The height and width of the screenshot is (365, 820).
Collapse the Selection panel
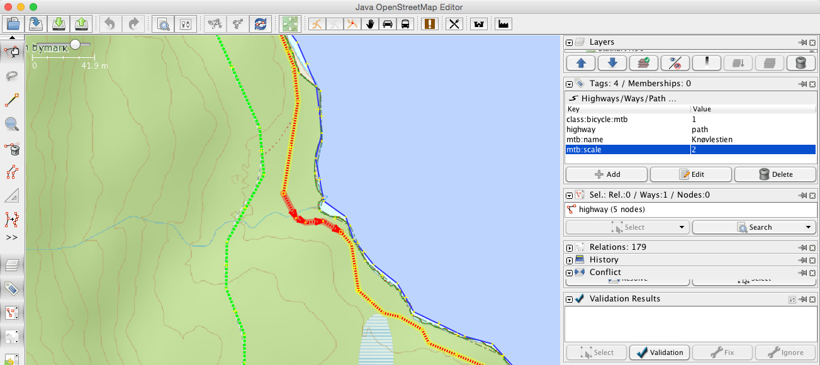tap(570, 195)
